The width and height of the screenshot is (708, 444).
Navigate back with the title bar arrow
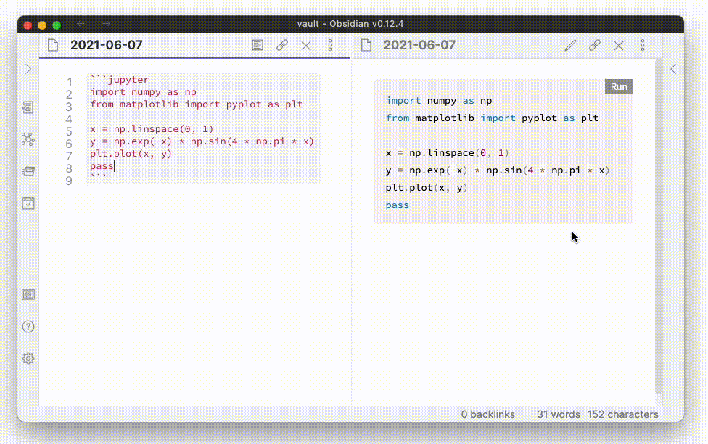pos(81,23)
